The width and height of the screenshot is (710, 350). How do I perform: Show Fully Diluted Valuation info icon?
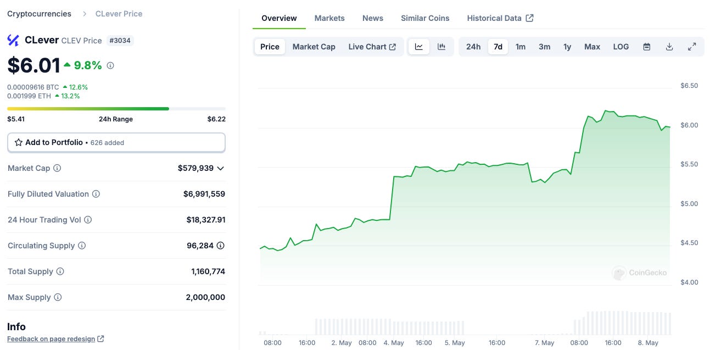96,194
